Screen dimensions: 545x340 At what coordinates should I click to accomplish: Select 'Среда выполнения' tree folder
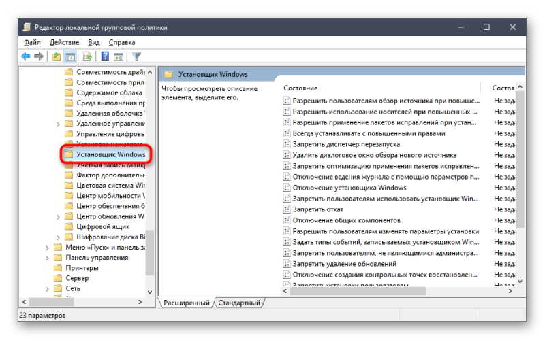click(x=110, y=103)
